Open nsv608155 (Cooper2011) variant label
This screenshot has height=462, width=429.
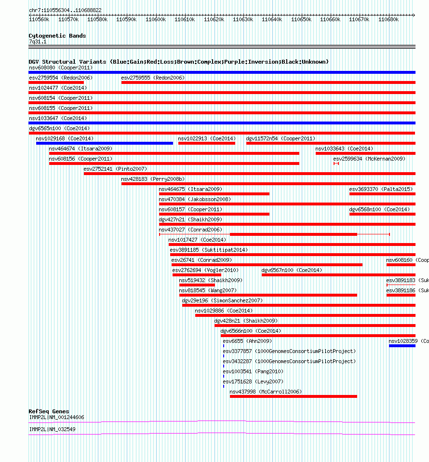tap(61, 108)
